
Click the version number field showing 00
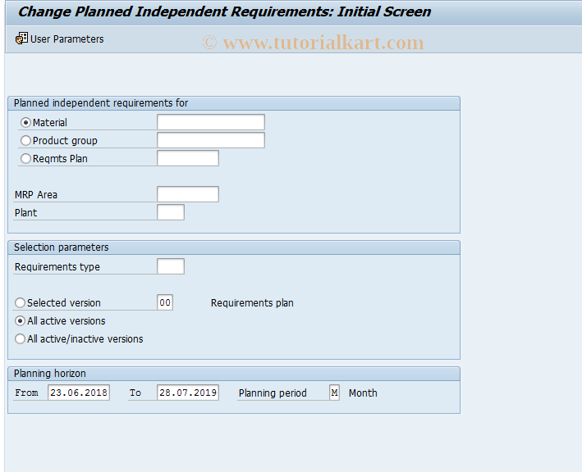[x=165, y=302]
